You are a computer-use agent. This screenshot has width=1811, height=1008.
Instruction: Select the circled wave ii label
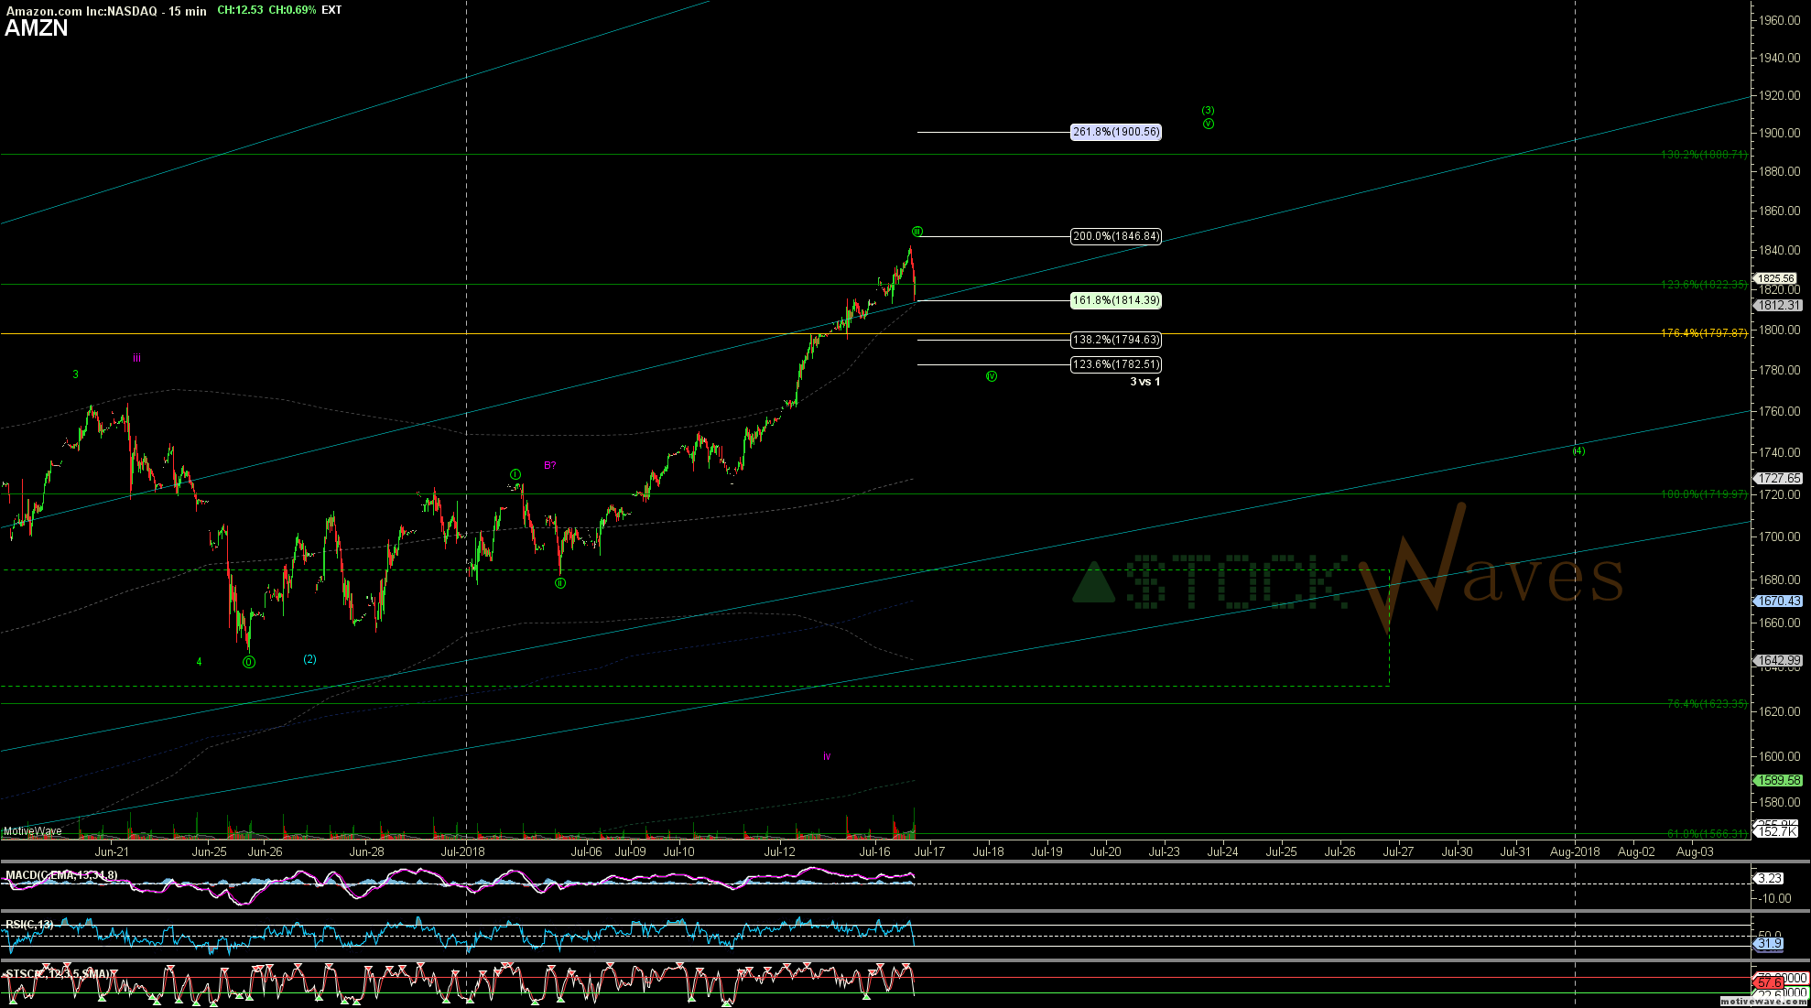(x=560, y=582)
